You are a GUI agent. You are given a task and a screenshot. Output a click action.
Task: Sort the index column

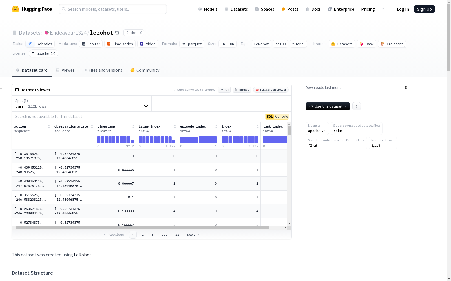tap(258, 127)
